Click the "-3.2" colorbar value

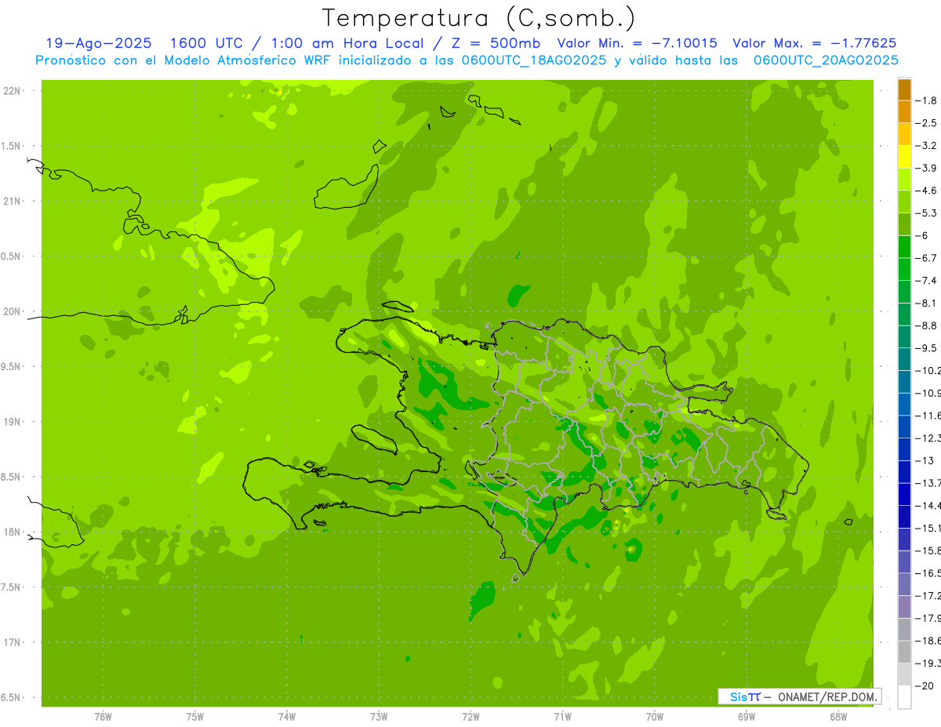tap(928, 146)
